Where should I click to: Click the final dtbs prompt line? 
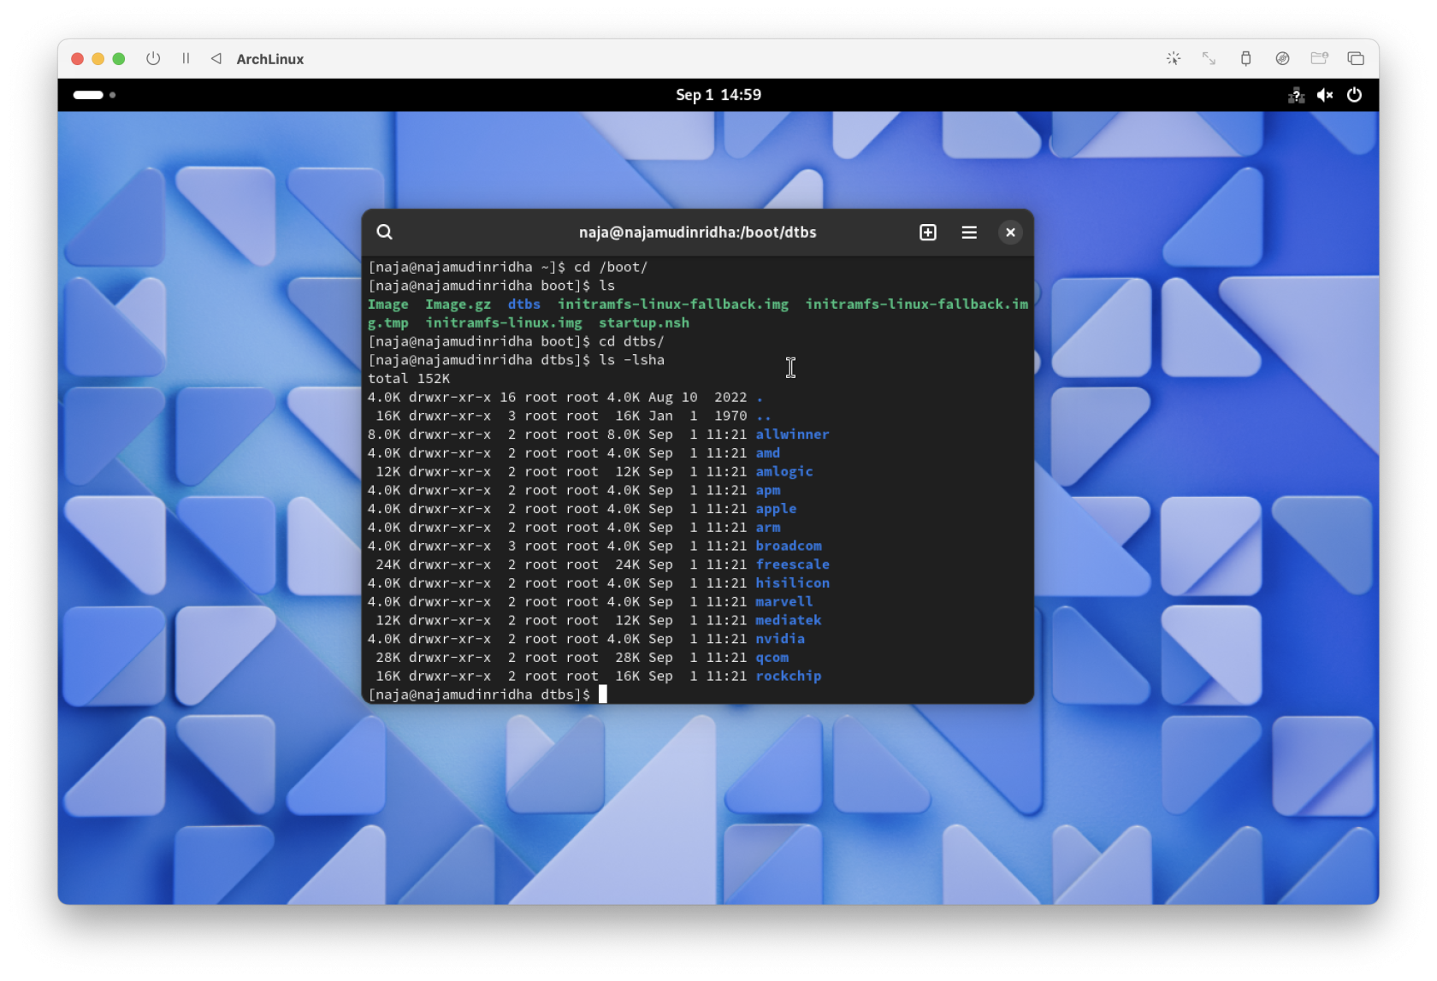point(488,694)
